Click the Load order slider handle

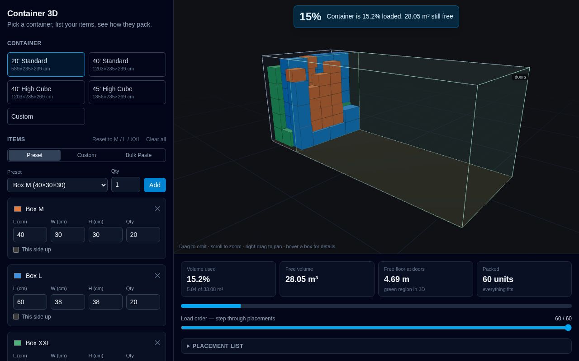pyautogui.click(x=568, y=328)
